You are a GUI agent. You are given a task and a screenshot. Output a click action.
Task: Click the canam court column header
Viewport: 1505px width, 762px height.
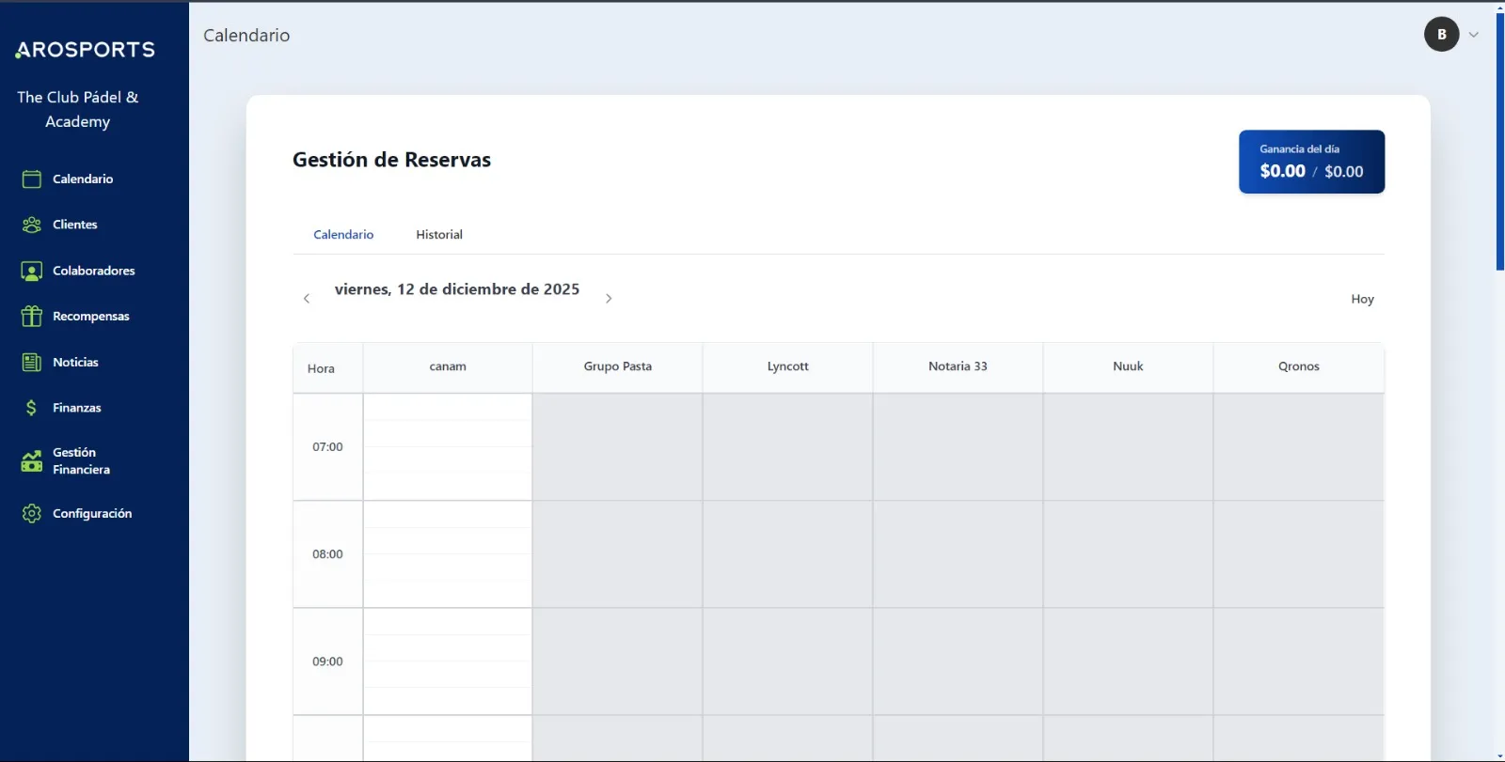(448, 366)
